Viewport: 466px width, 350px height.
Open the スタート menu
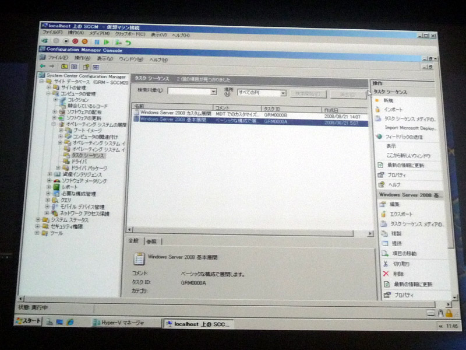coord(28,321)
